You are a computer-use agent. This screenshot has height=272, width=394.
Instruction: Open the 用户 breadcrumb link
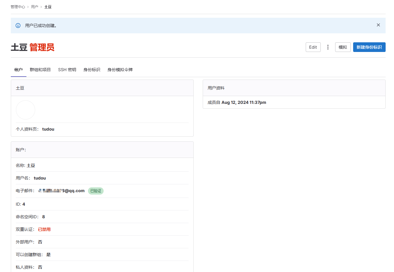pyautogui.click(x=35, y=7)
